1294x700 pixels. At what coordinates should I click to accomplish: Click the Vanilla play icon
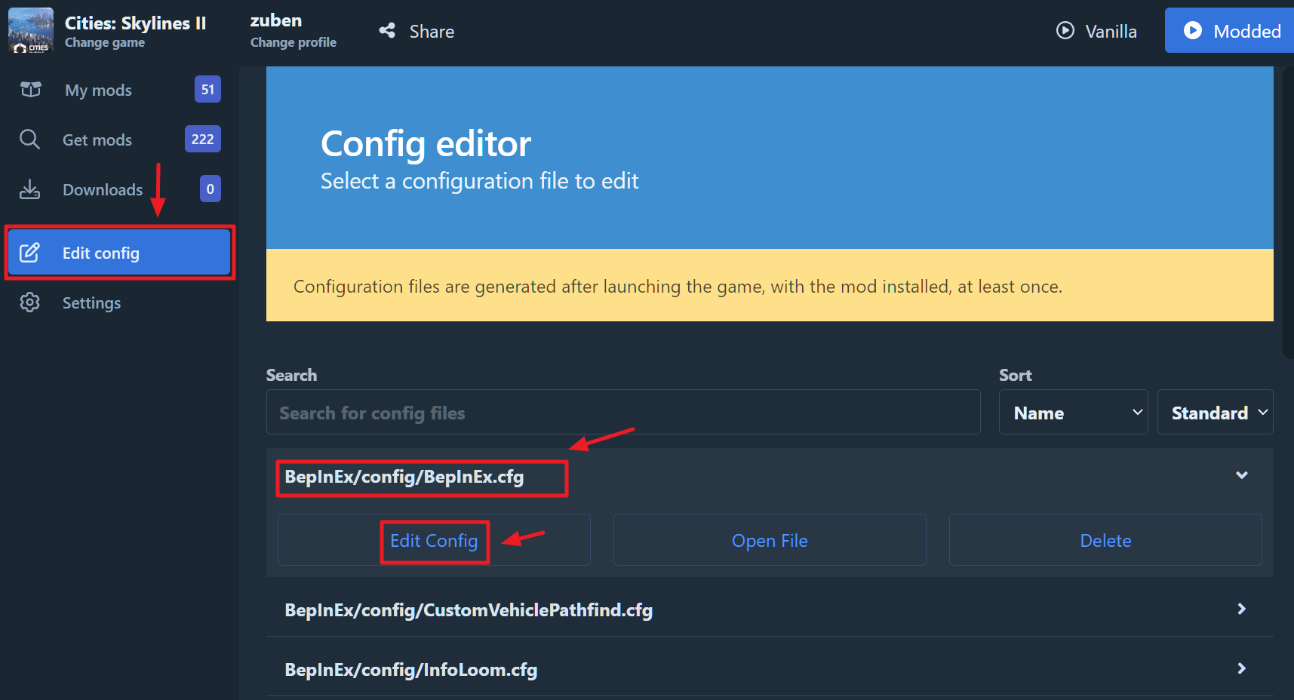click(x=1065, y=31)
